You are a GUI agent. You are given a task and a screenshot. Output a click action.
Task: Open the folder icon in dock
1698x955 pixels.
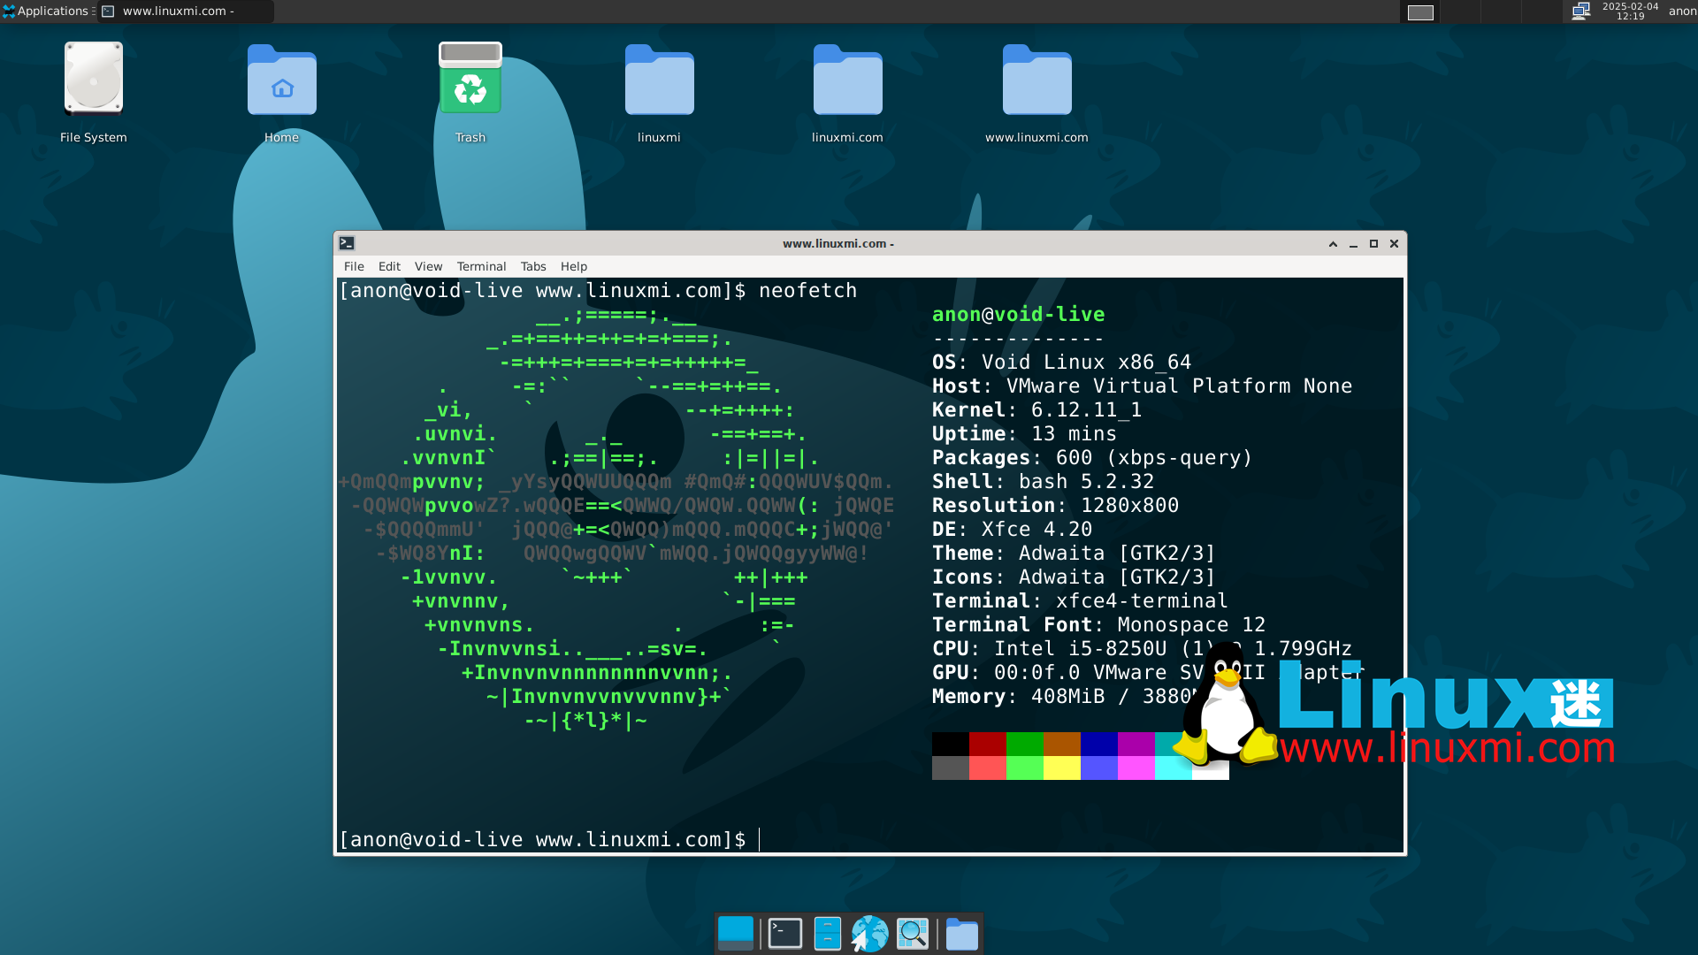961,934
